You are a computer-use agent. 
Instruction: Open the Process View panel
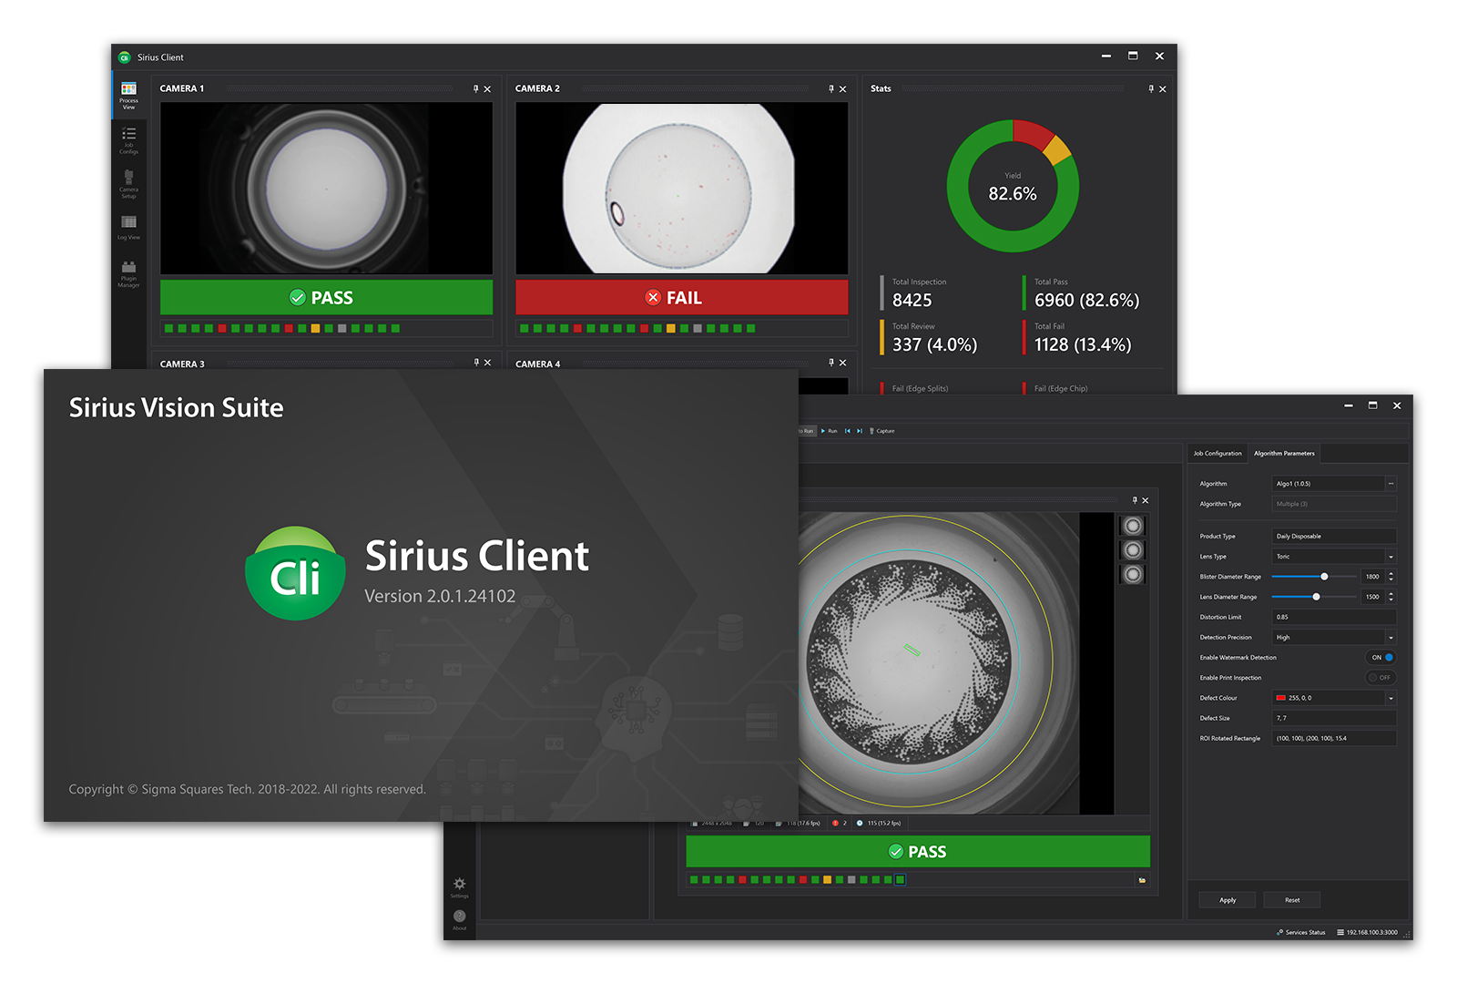128,96
